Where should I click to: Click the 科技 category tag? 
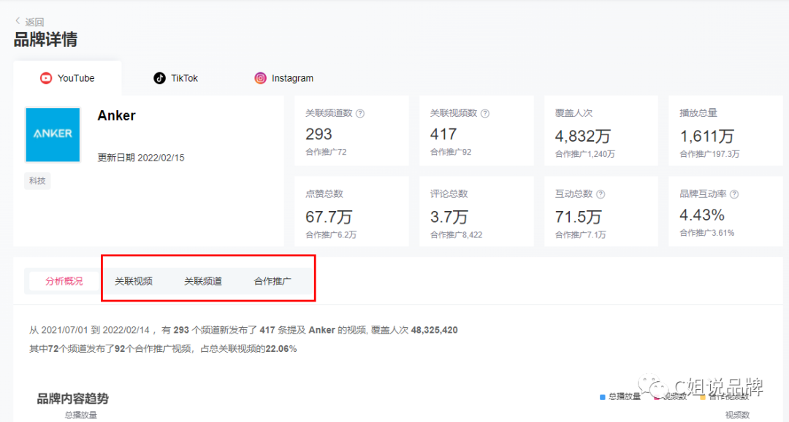37,180
